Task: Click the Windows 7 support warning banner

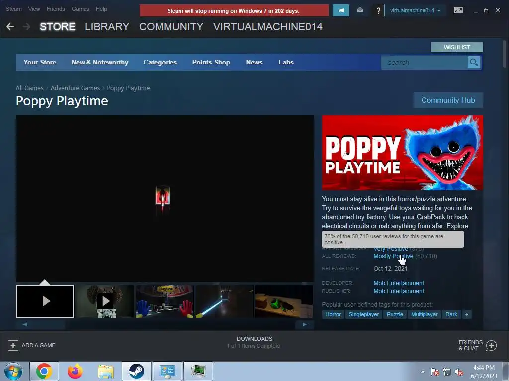Action: point(234,11)
